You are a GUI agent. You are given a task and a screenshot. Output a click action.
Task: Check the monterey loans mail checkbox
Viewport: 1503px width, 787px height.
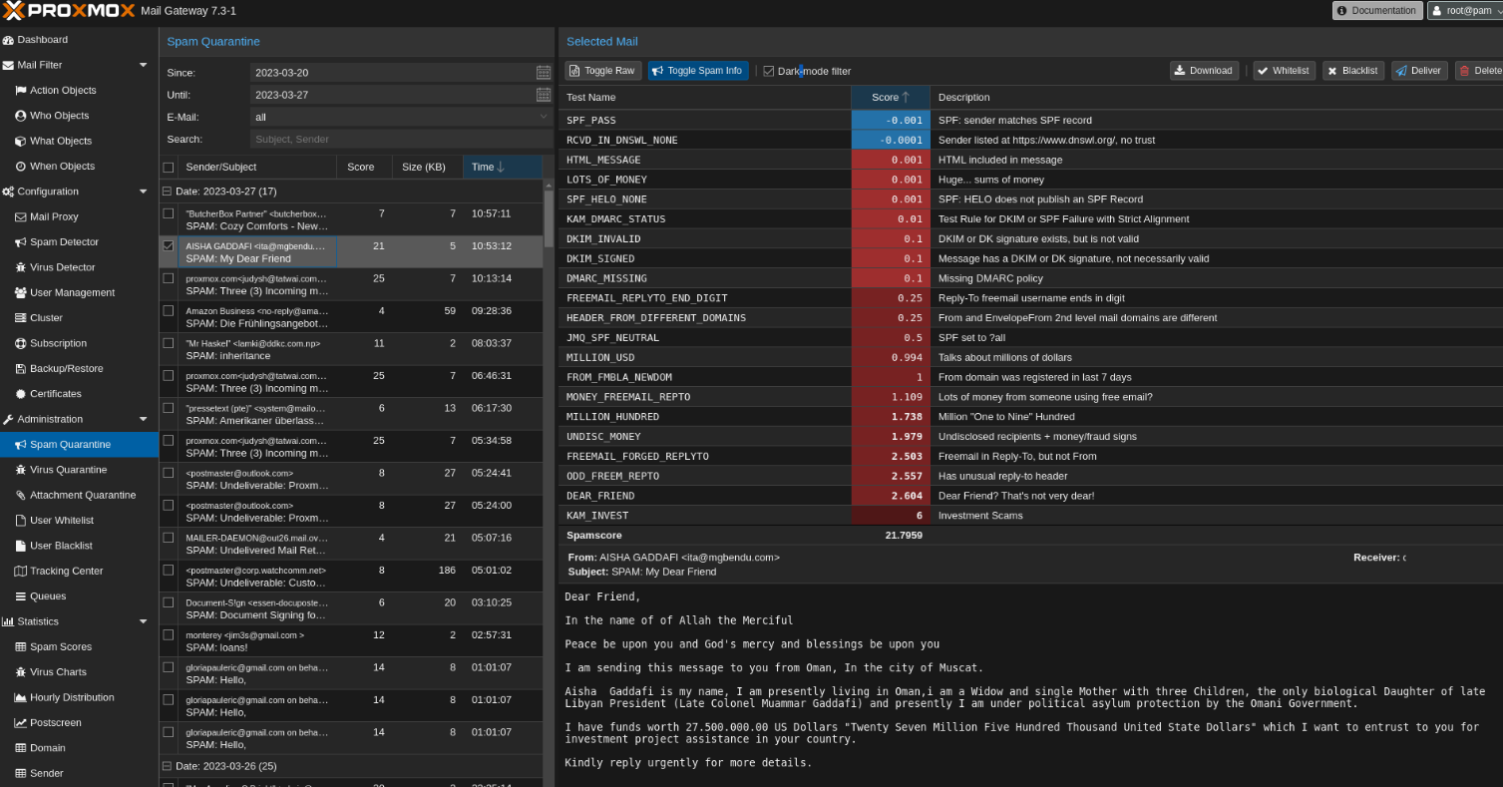pyautogui.click(x=169, y=634)
